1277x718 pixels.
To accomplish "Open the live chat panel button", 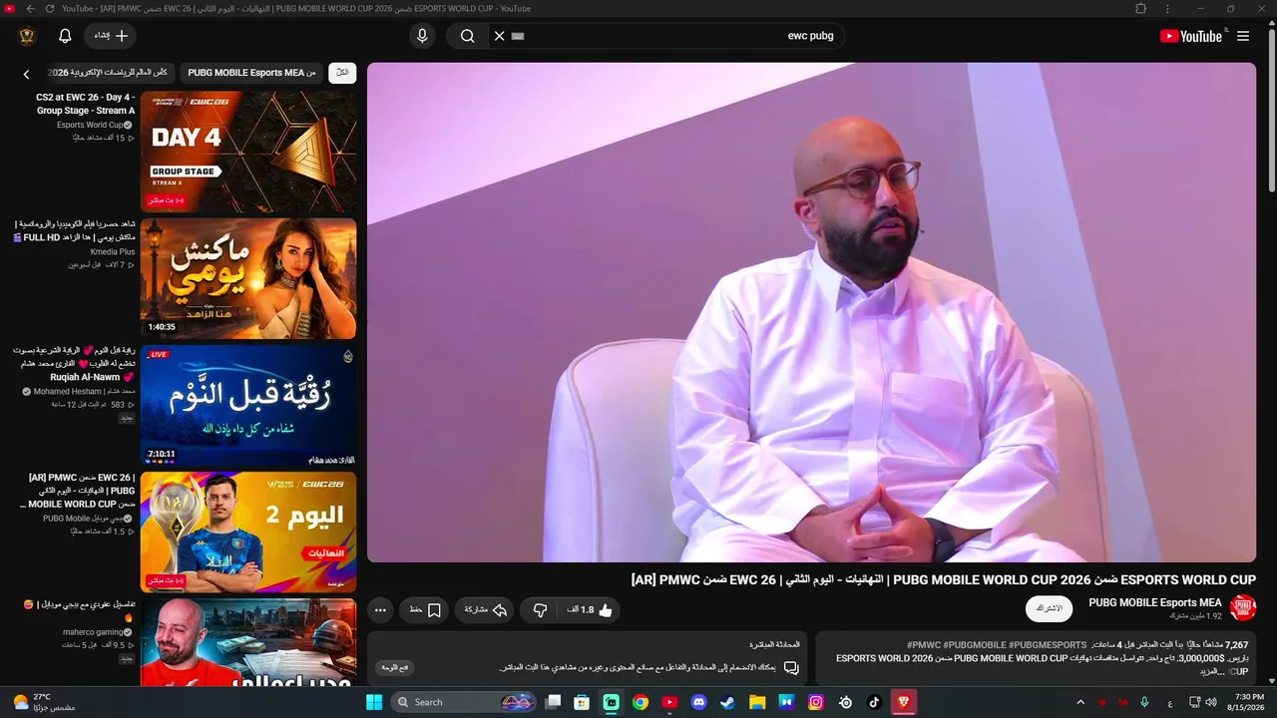I will (x=395, y=668).
